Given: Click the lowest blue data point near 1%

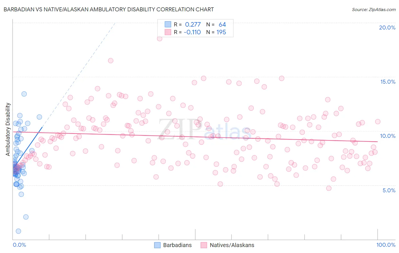Looking at the screenshot, I should [x=18, y=231].
